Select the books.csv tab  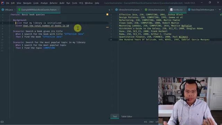pos(178,10)
